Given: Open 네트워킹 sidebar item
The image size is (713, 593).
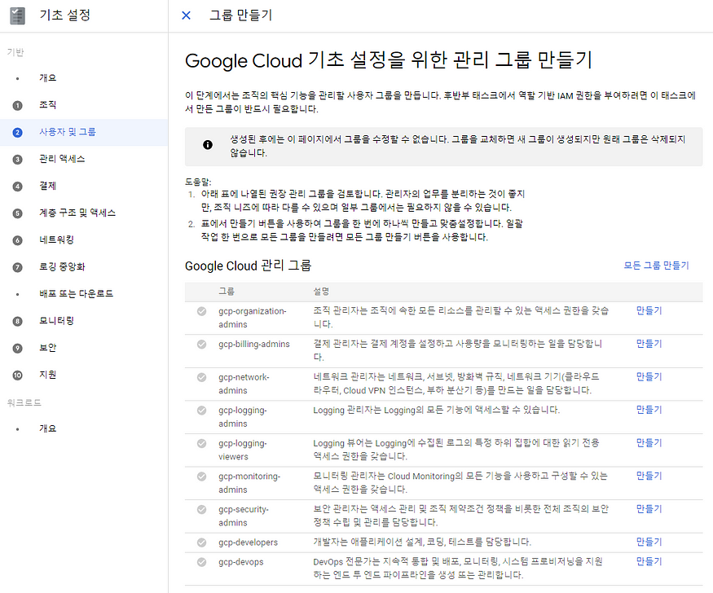Looking at the screenshot, I should point(84,240).
